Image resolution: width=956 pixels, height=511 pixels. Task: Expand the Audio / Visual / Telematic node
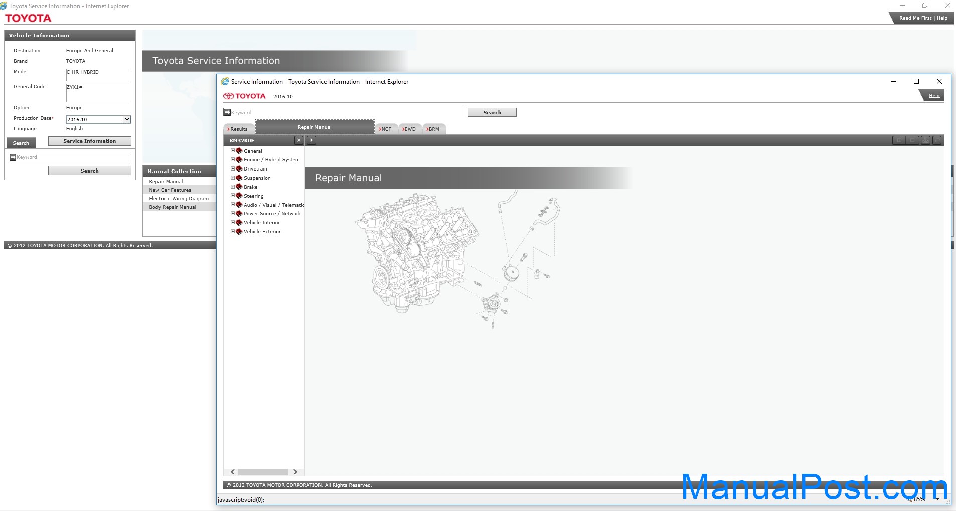coord(233,205)
